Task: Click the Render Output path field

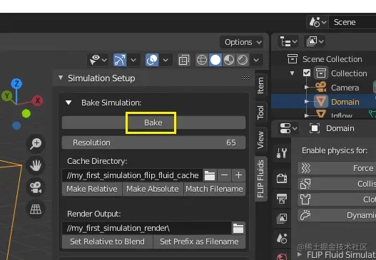Action: (146, 228)
